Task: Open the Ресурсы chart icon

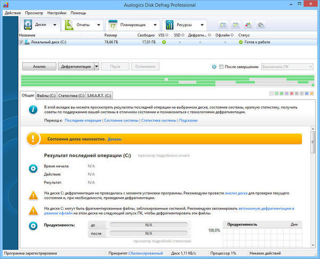Action: (x=170, y=25)
